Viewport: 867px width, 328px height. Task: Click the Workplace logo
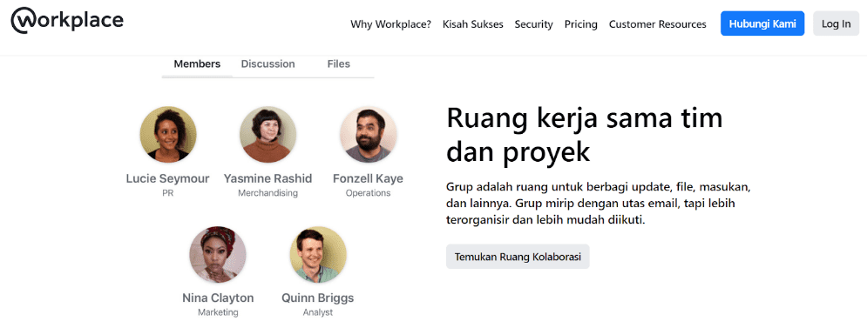click(x=67, y=21)
